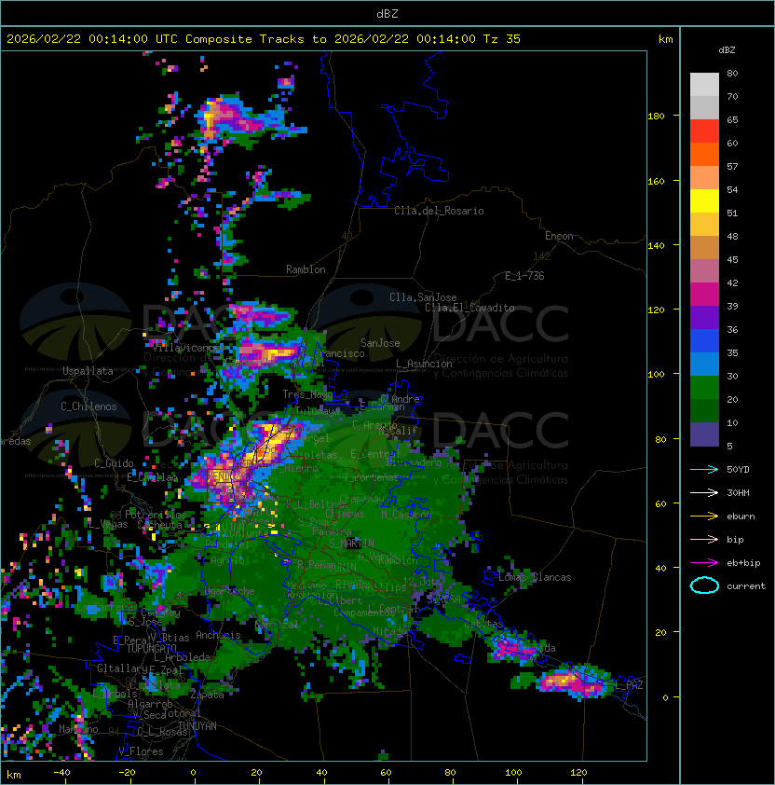Click the 100 km tick on vertical axis
The width and height of the screenshot is (775, 785).
656,375
